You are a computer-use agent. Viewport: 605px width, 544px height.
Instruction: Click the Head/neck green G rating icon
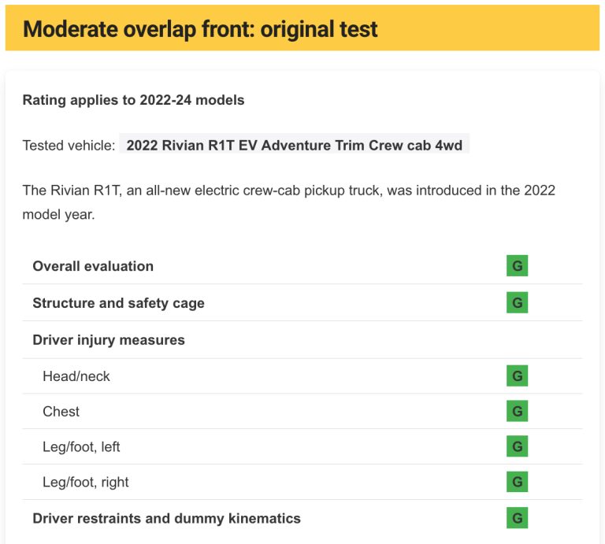(517, 376)
